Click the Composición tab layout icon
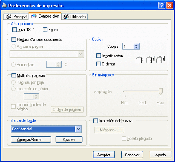Viewport: 175px width, 162px height. point(34,16)
